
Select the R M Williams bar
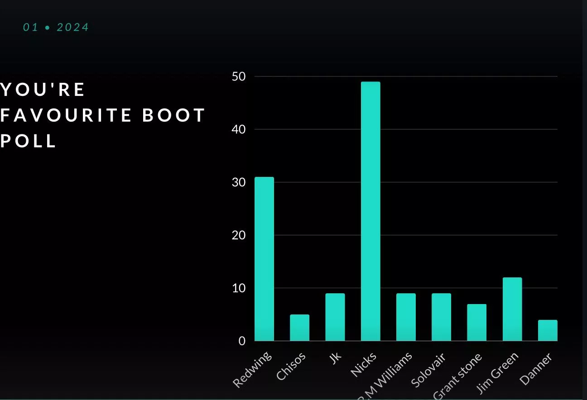coord(405,317)
